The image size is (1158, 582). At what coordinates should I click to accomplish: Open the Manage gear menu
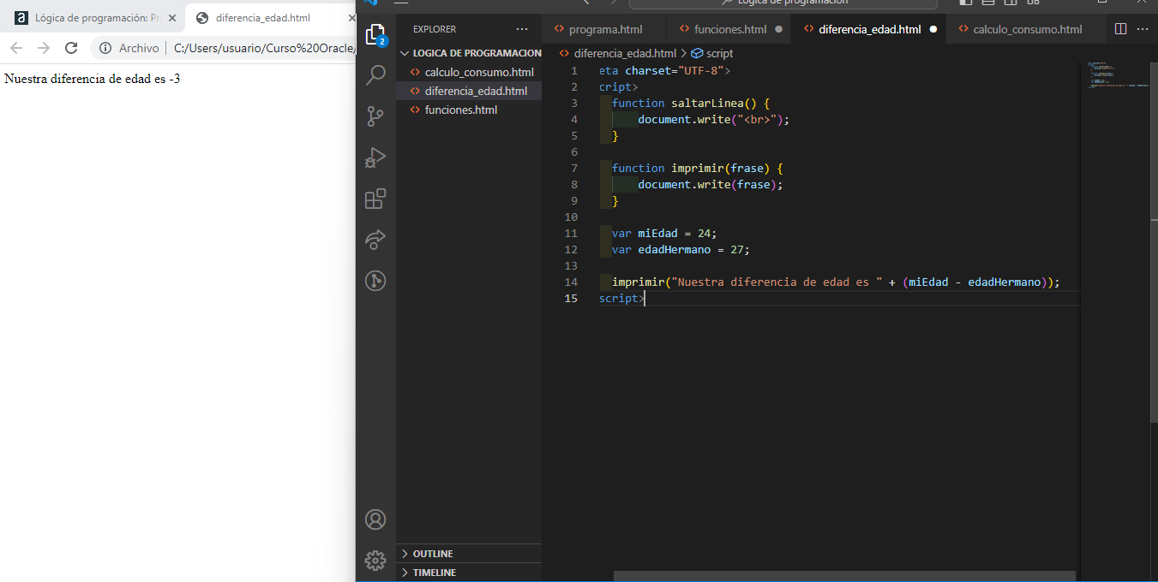tap(375, 561)
